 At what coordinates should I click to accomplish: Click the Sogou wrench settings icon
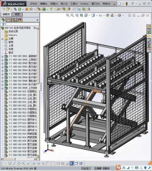point(150,167)
